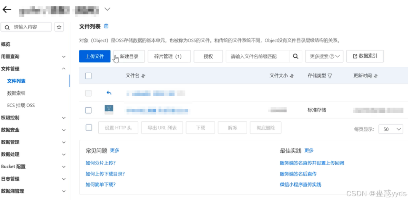Screen dimensions: 408x200
Task: Click the 请输入文件名前缀匹配 search field
Action: click(258, 56)
